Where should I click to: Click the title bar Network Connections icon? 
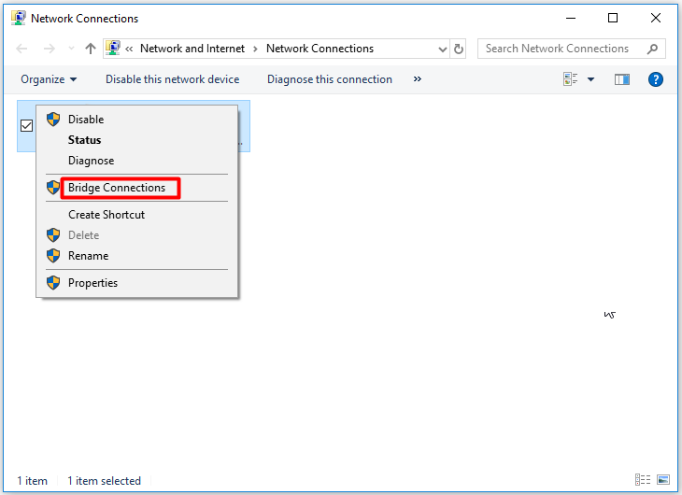point(19,18)
